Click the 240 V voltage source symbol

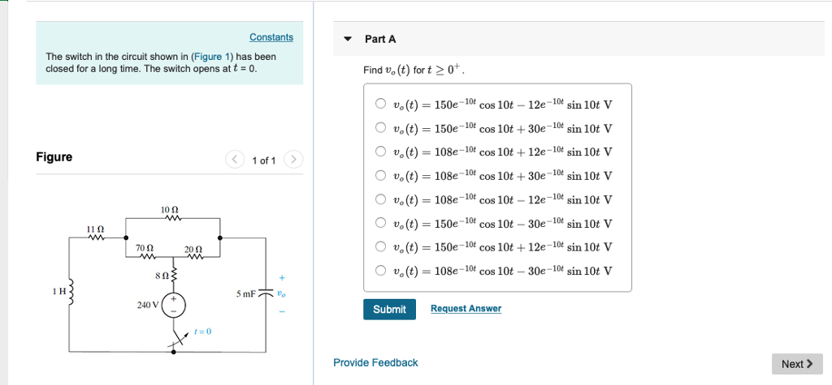click(174, 306)
